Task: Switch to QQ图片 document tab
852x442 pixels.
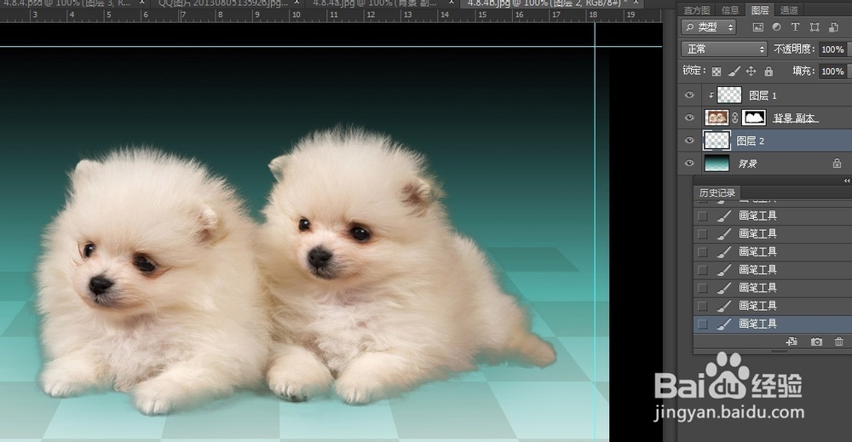Action: 222,3
